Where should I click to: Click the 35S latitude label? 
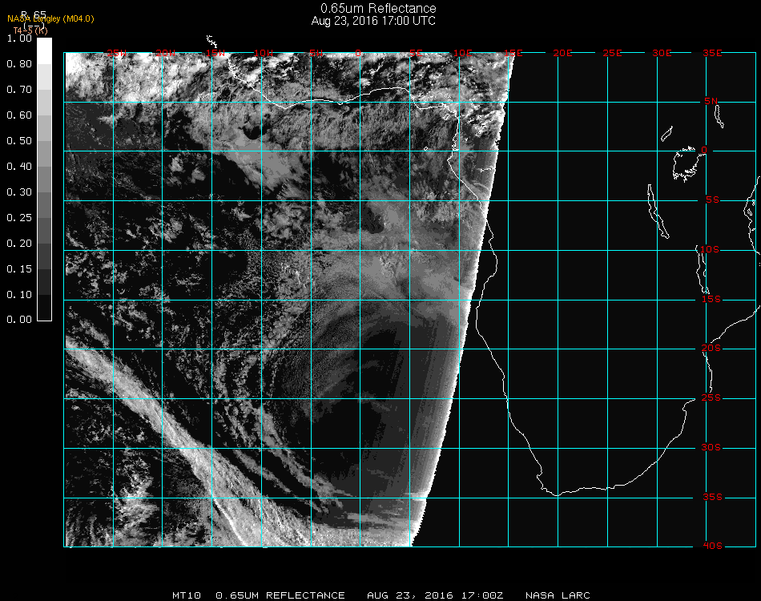[x=712, y=498]
